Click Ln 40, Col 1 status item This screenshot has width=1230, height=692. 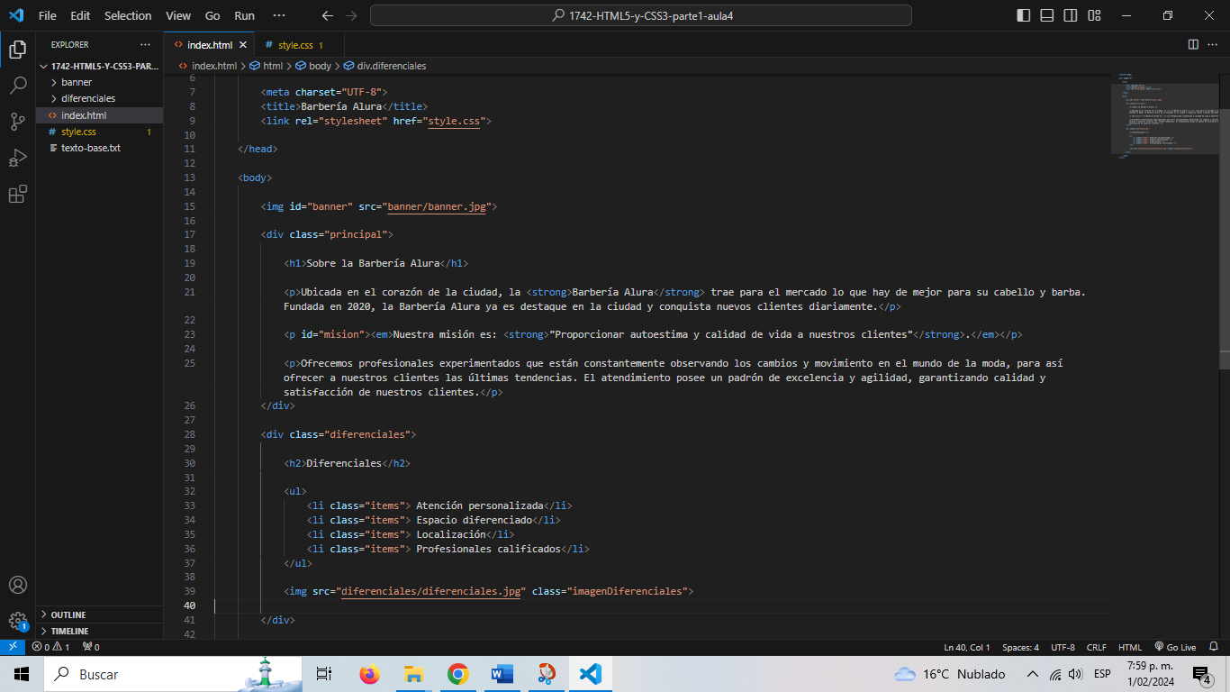(x=967, y=647)
